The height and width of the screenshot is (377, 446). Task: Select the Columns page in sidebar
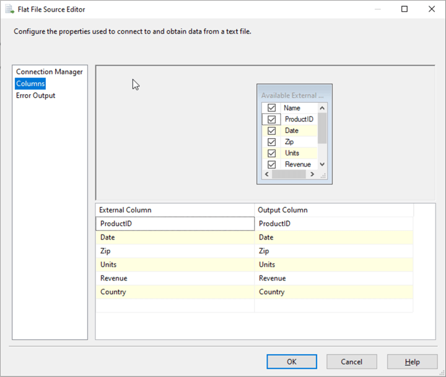[30, 84]
